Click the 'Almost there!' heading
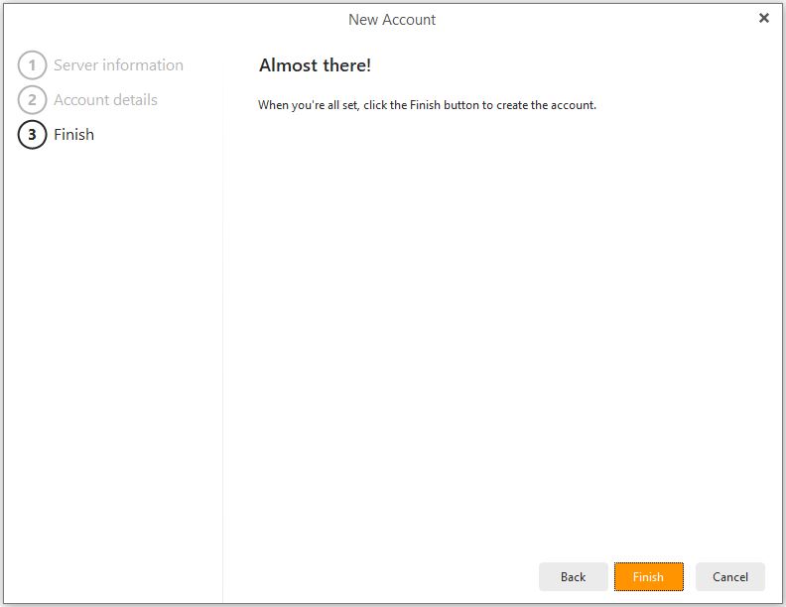The height and width of the screenshot is (607, 786). coord(315,65)
